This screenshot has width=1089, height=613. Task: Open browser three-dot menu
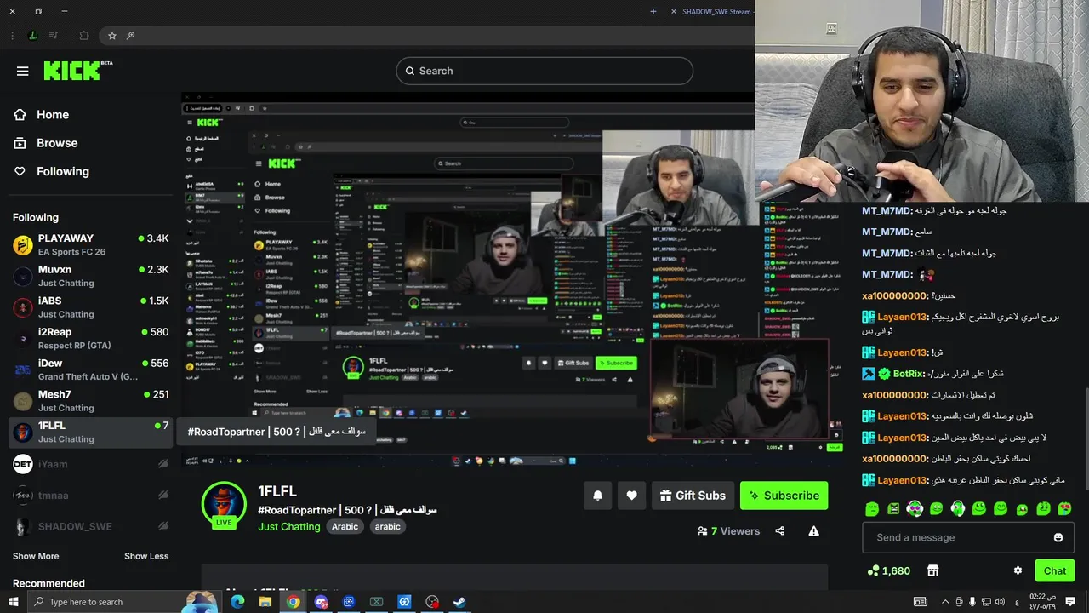(x=12, y=36)
